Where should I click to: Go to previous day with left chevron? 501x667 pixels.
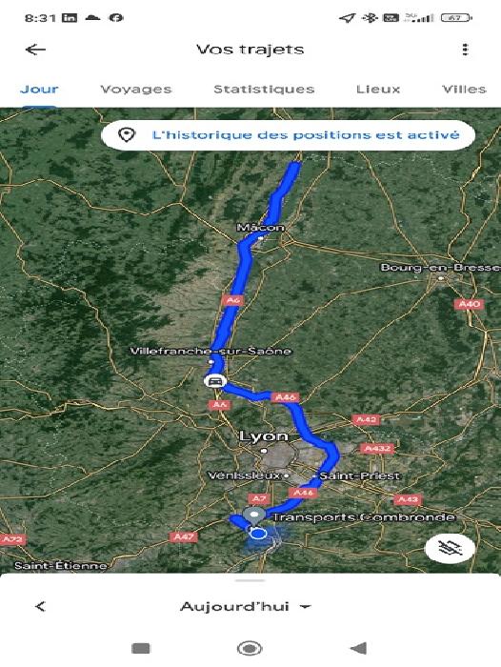[40, 606]
